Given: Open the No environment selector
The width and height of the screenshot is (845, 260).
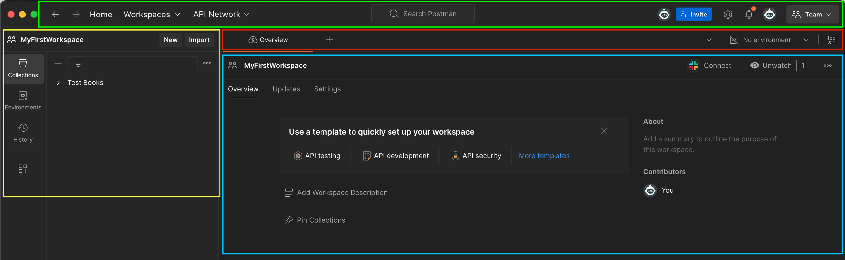Looking at the screenshot, I should point(769,40).
